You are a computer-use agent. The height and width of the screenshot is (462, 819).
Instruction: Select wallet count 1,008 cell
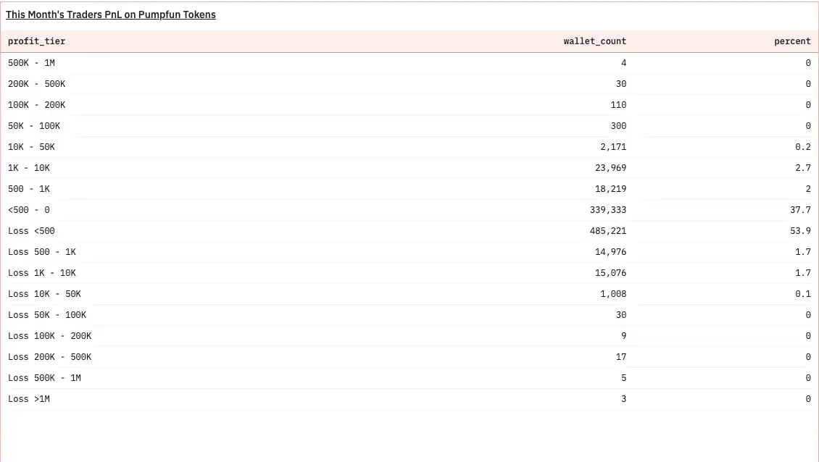(x=612, y=294)
